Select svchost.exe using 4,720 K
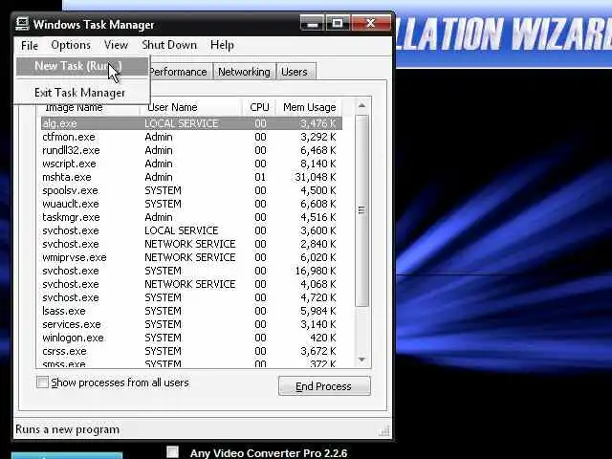This screenshot has width=612, height=459. pos(191,297)
